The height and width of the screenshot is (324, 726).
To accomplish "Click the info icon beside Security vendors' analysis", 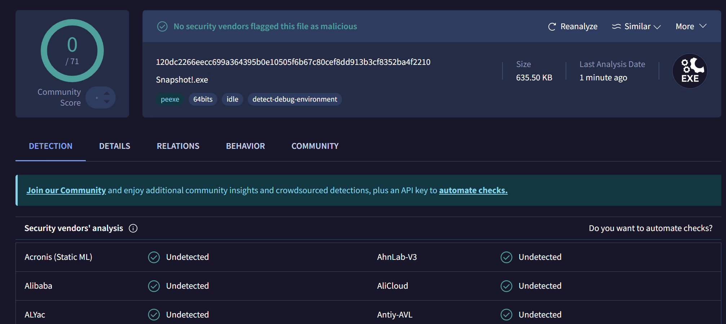I will pyautogui.click(x=133, y=228).
